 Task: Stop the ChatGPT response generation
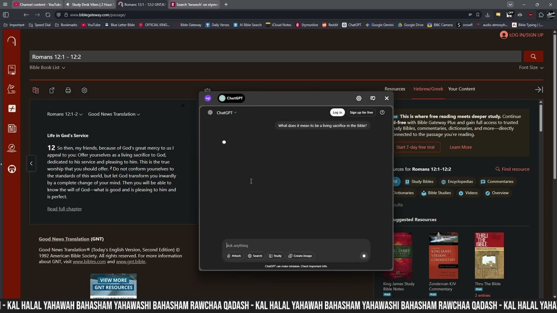point(364,256)
